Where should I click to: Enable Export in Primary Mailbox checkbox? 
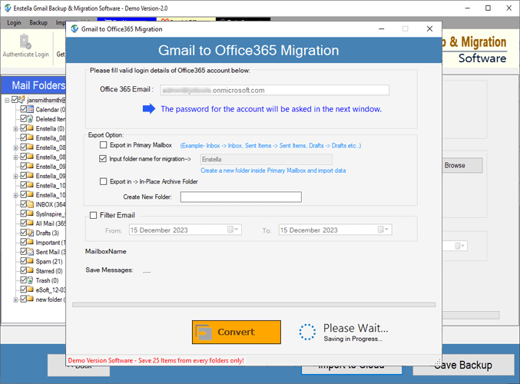click(x=104, y=145)
